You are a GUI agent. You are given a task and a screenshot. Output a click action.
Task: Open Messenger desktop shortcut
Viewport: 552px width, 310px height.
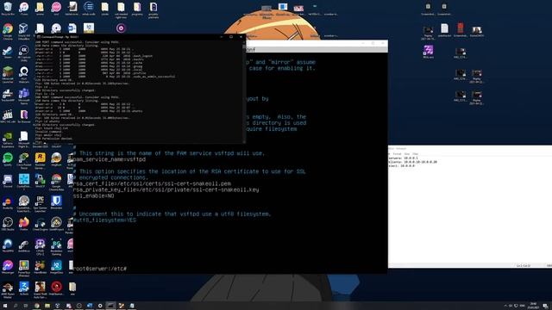8,267
